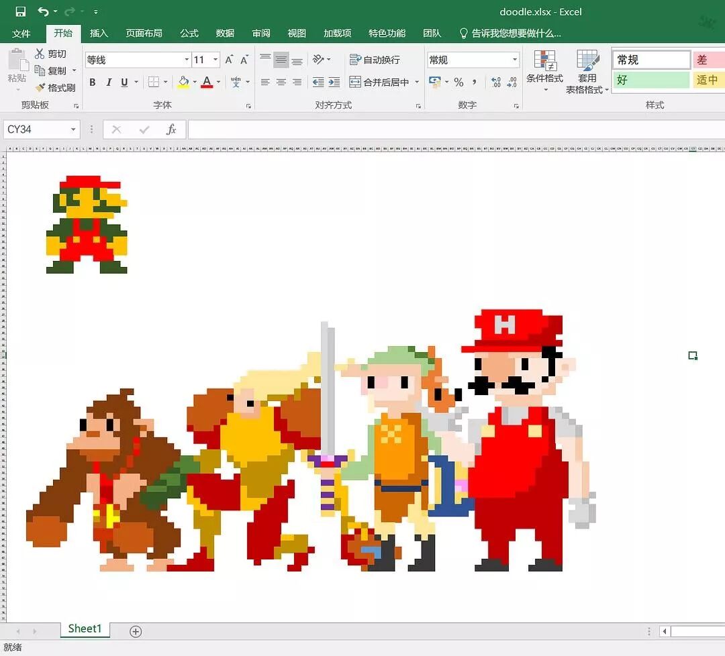This screenshot has height=656, width=725.
Task: Open Format as Table (套用表格格式)
Action: click(x=587, y=72)
